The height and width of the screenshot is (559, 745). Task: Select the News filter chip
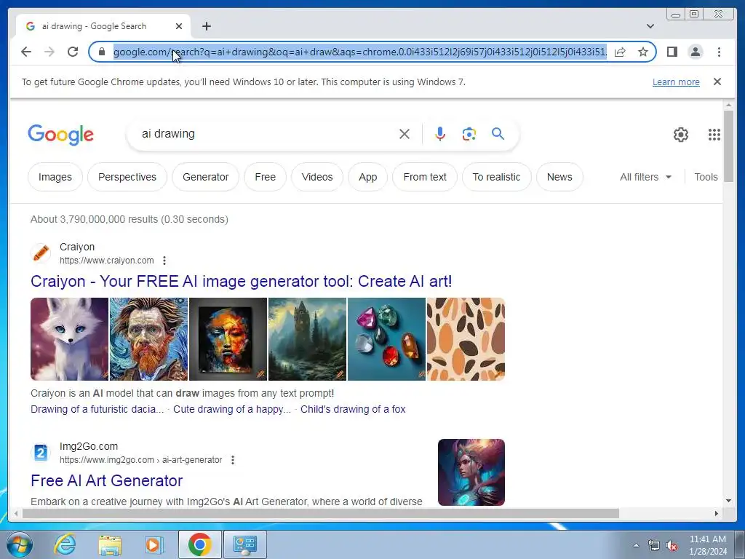point(559,177)
